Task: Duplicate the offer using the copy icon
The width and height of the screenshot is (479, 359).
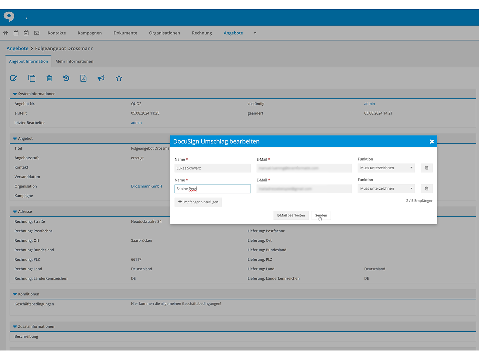Action: [x=32, y=78]
